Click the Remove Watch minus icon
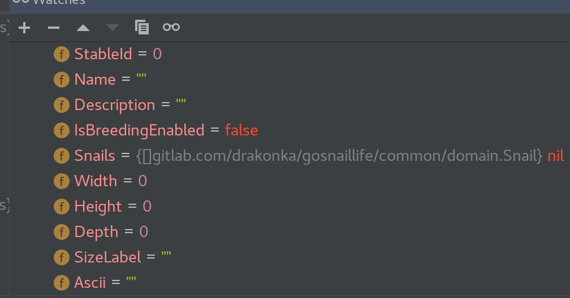Image resolution: width=570 pixels, height=298 pixels. pos(54,27)
